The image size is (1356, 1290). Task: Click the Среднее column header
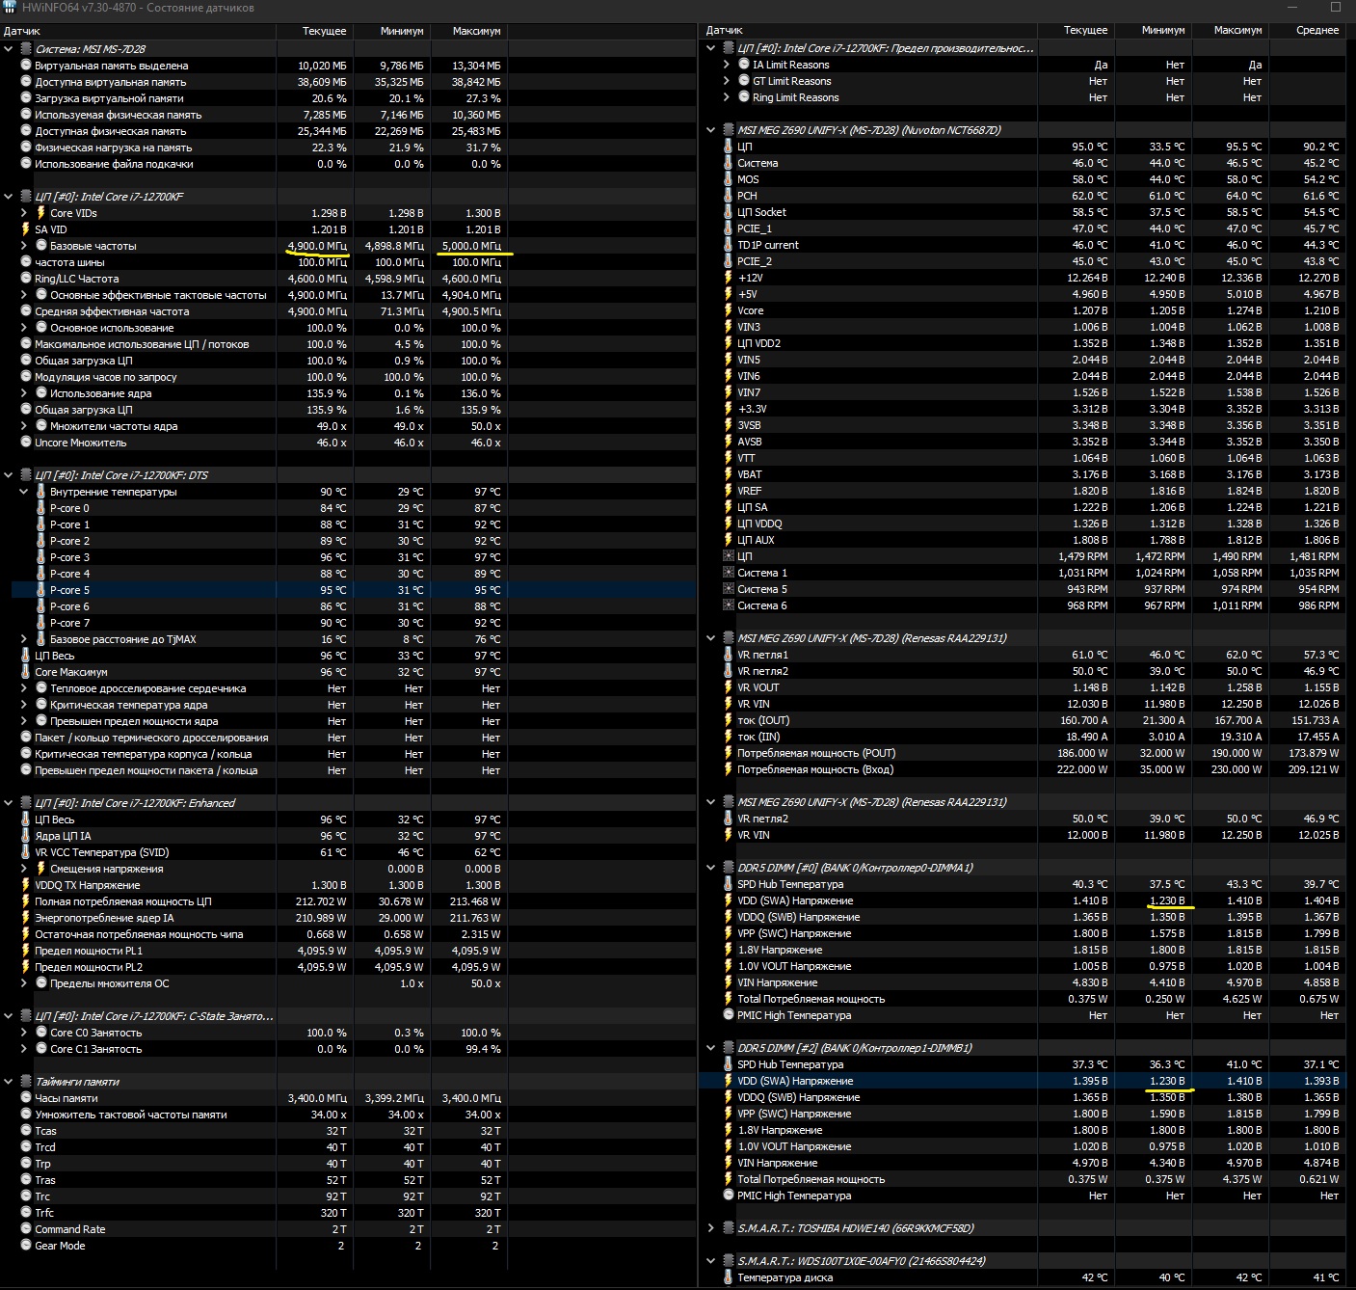tap(1317, 31)
